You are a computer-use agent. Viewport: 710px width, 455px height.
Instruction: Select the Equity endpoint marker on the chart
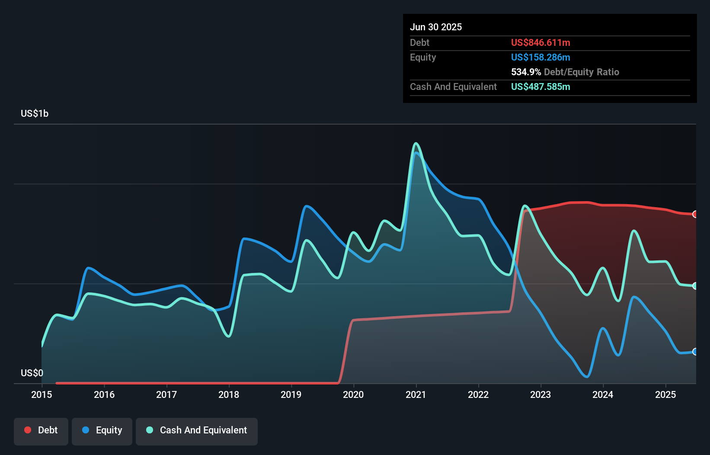pos(694,352)
